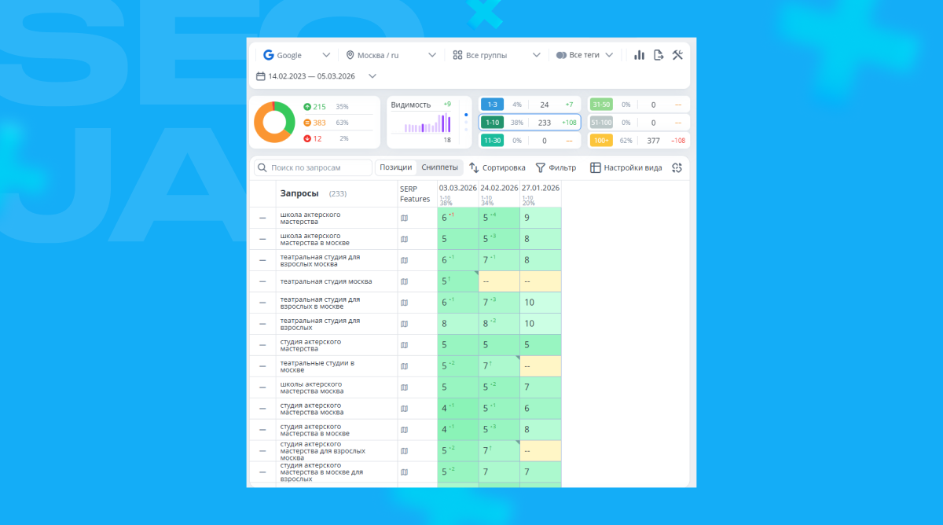Click the Google logo icon

coord(269,55)
